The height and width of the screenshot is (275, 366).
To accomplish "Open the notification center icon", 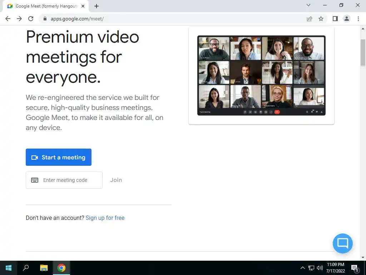I will (x=354, y=268).
